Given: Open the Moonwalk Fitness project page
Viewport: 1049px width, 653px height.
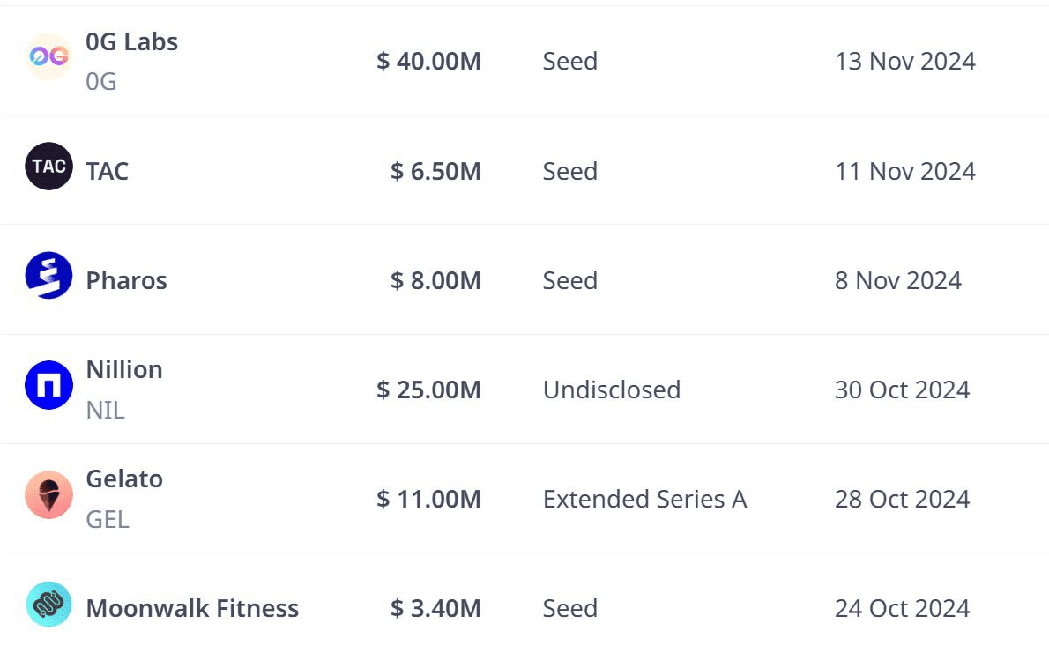Looking at the screenshot, I should tap(192, 608).
